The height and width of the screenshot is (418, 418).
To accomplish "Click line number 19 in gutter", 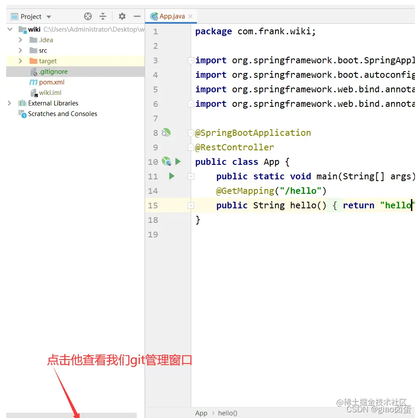I will point(153,234).
